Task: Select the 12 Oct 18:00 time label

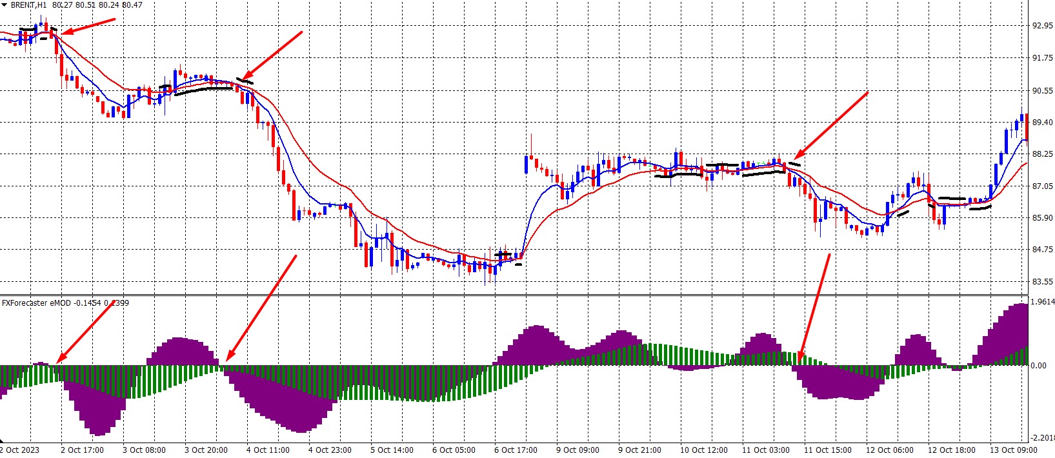Action: [951, 450]
